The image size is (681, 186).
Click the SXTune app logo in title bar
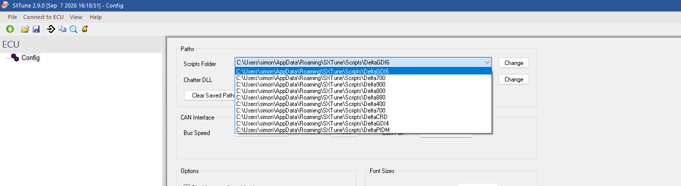point(5,5)
